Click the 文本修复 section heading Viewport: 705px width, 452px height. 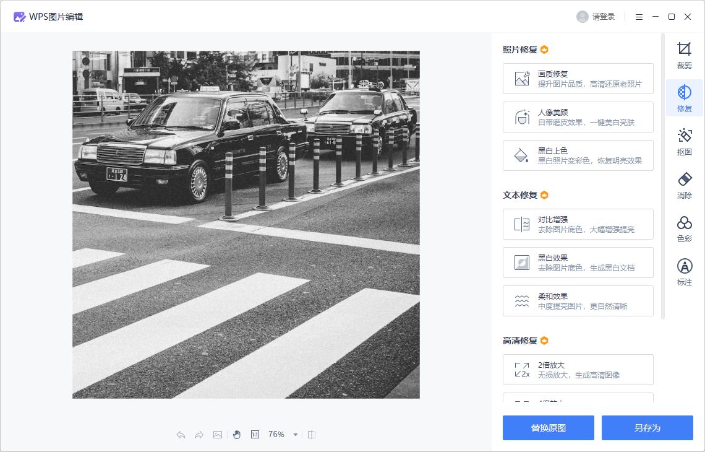tap(519, 195)
